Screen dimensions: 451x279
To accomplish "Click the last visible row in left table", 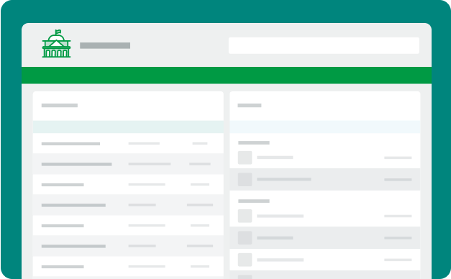I will (x=128, y=266).
